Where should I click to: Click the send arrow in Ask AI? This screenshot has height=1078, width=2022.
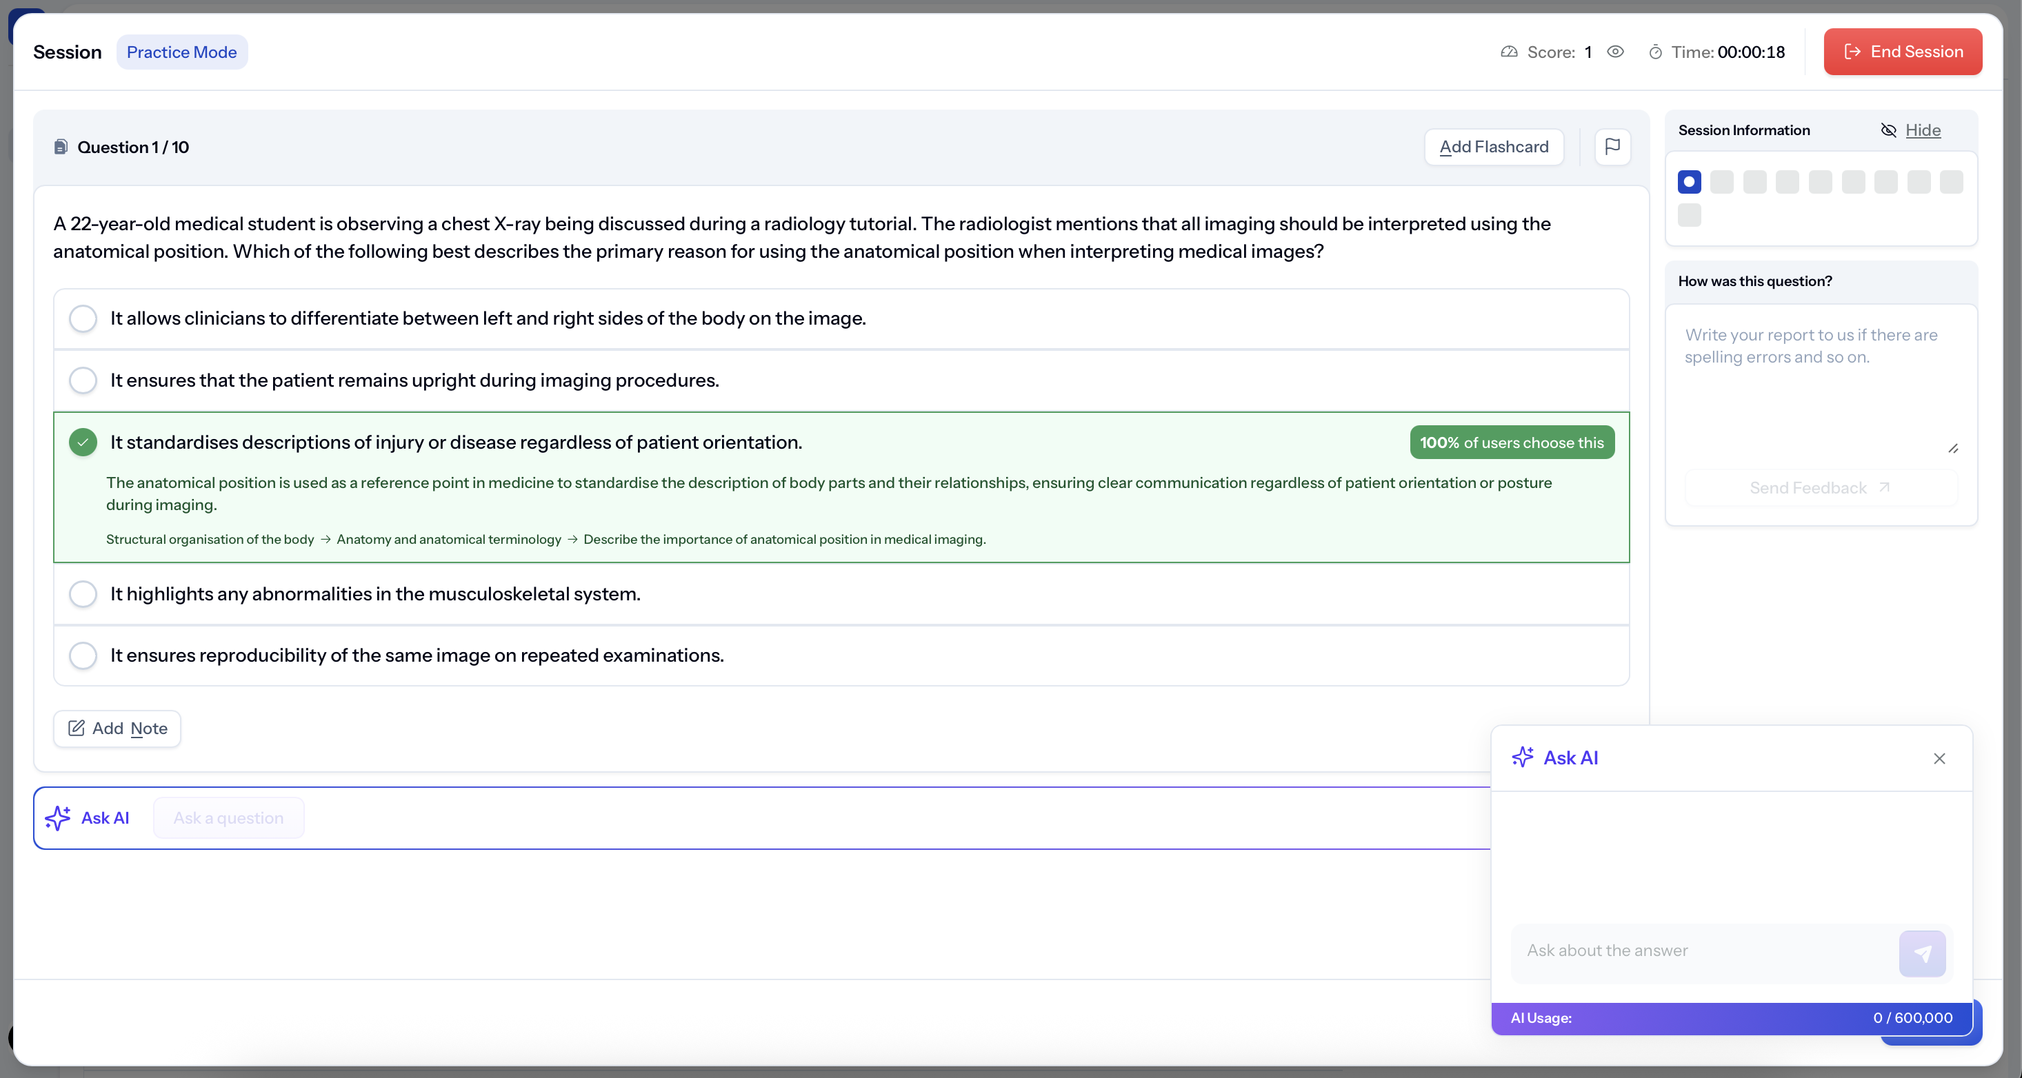(x=1921, y=953)
